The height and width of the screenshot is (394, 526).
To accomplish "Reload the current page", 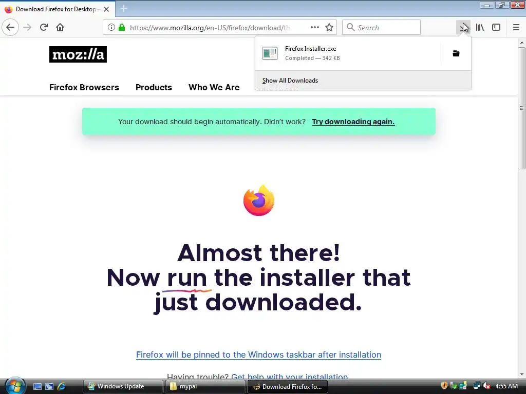I will coord(44,27).
